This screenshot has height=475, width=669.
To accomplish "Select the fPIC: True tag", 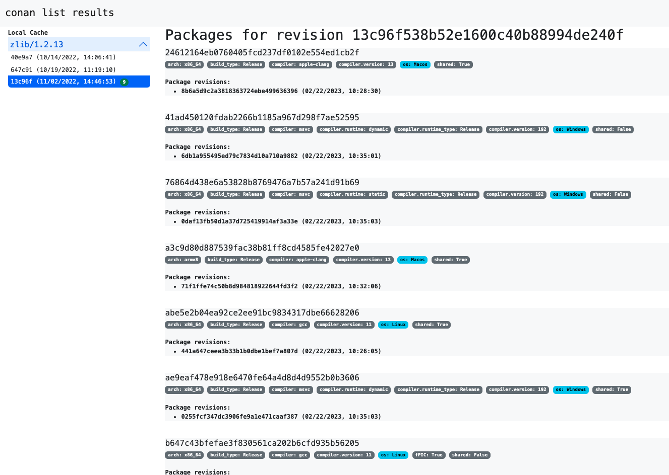I will (x=429, y=455).
